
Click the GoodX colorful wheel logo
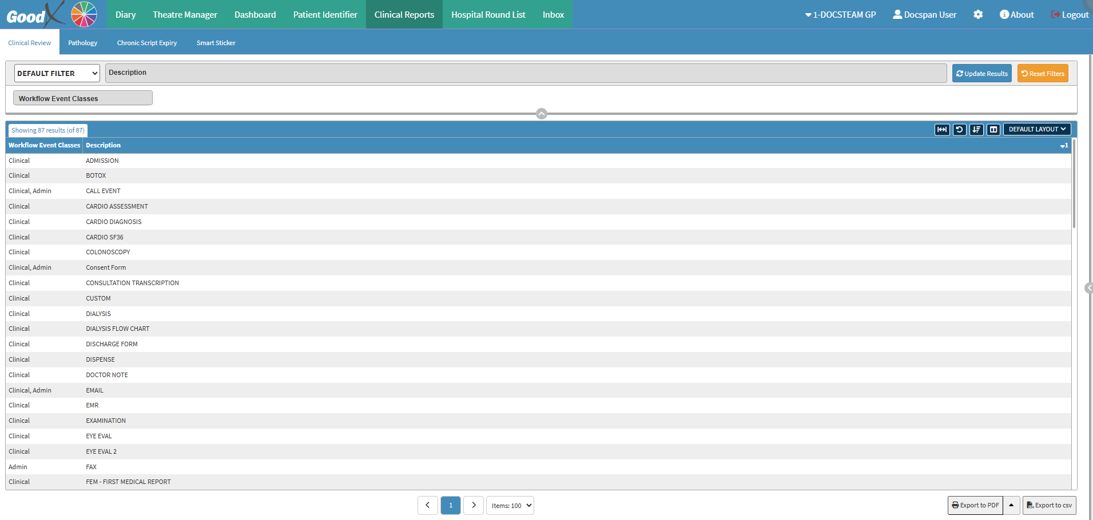coord(84,14)
